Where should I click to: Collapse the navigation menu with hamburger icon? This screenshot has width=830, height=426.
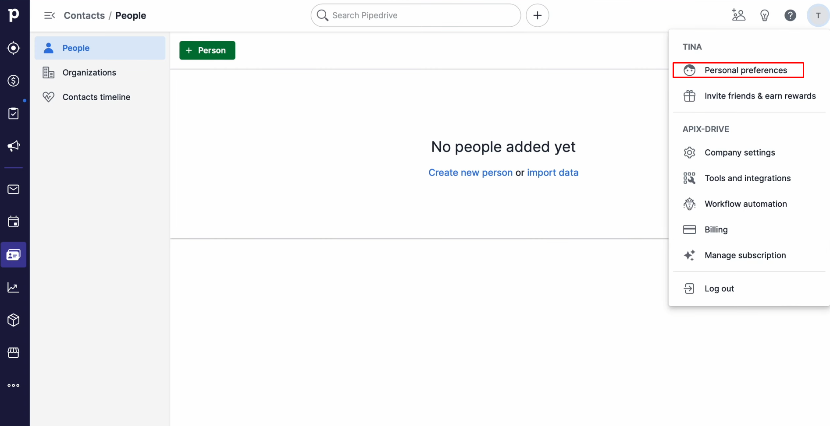click(50, 15)
